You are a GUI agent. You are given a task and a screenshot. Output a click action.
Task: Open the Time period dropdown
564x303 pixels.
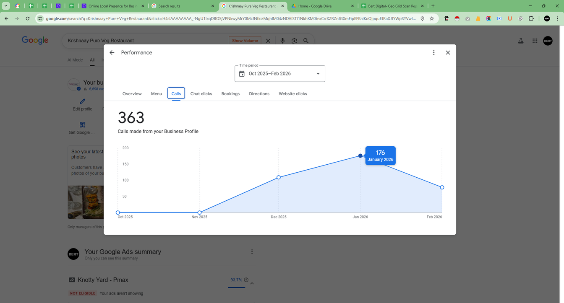[x=280, y=74]
